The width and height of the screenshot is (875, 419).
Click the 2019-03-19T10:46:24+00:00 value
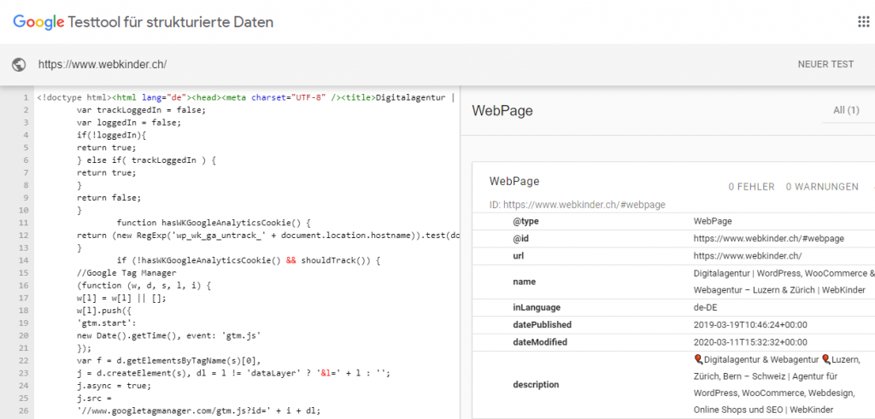pos(750,325)
